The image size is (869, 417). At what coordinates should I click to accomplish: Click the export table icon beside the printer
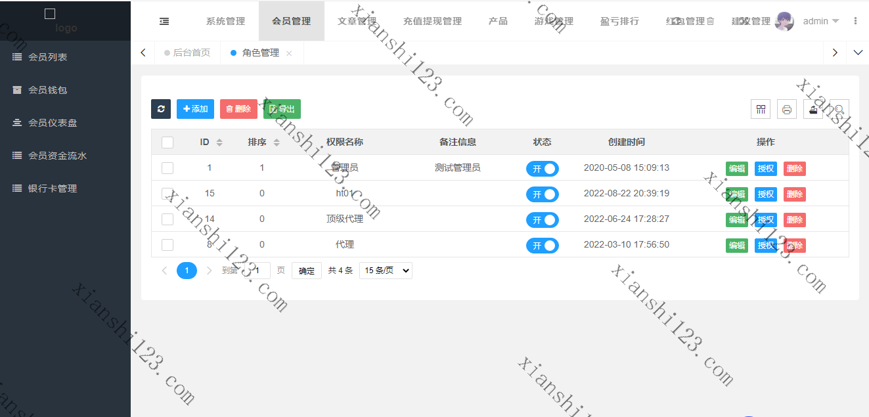[x=813, y=109]
